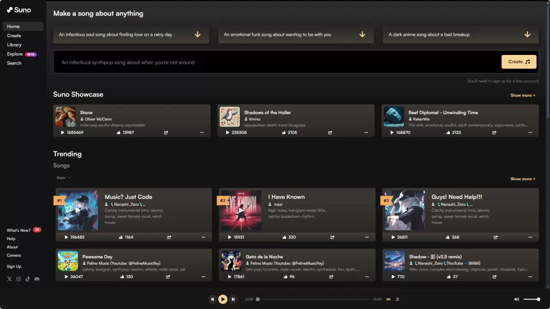Open more options for Pawsome Day

(203, 277)
